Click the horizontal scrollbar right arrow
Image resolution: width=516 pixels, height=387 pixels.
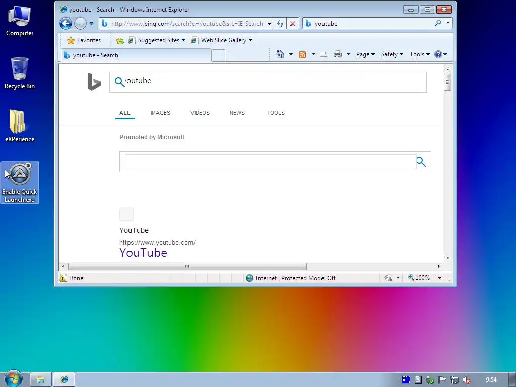click(439, 266)
